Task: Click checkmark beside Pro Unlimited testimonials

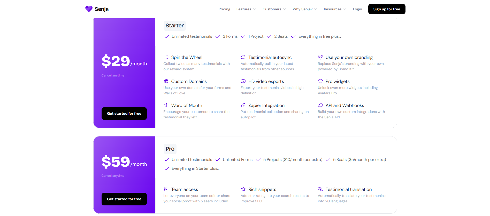Action: (167, 160)
